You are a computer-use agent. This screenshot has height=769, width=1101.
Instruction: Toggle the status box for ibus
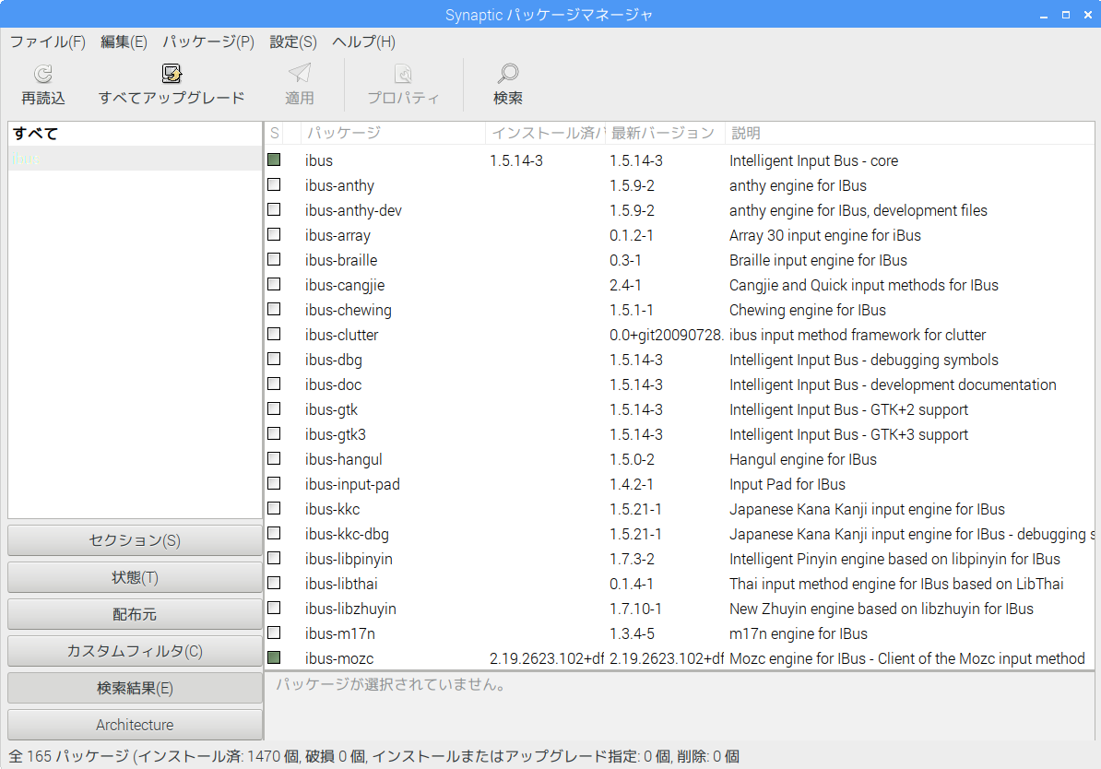pyautogui.click(x=274, y=160)
